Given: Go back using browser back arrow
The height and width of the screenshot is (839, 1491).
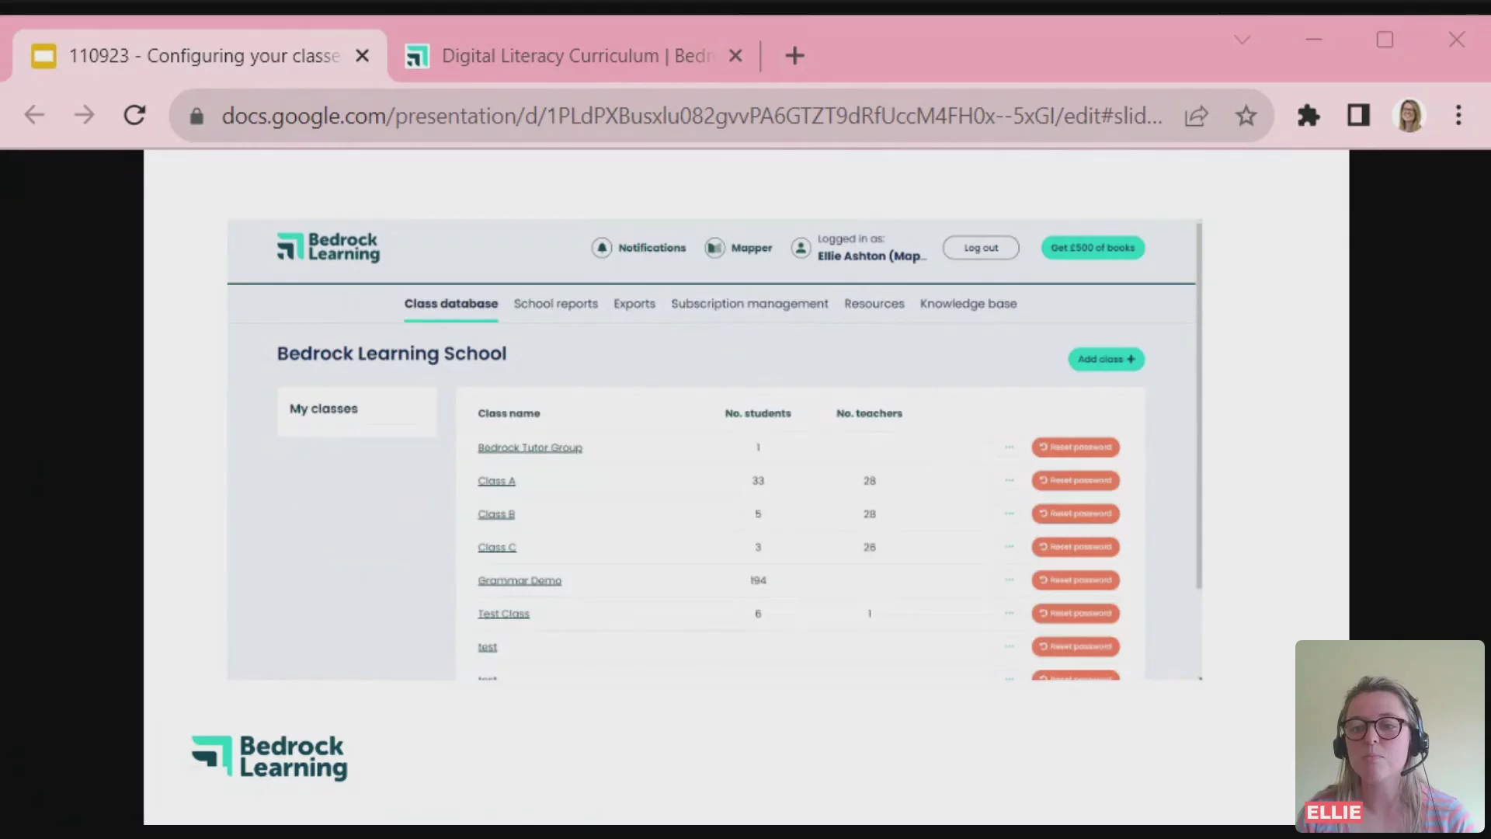Looking at the screenshot, I should click(34, 116).
